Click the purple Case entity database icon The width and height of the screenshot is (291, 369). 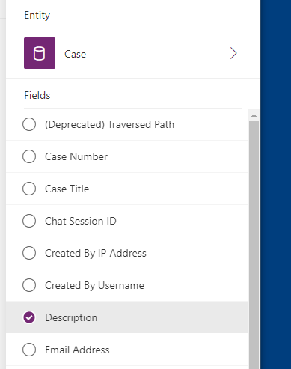click(40, 53)
